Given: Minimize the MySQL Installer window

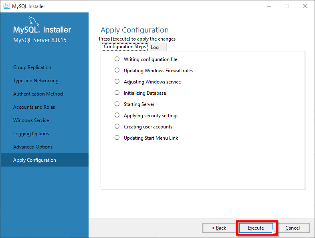Looking at the screenshot, I should [x=269, y=6].
